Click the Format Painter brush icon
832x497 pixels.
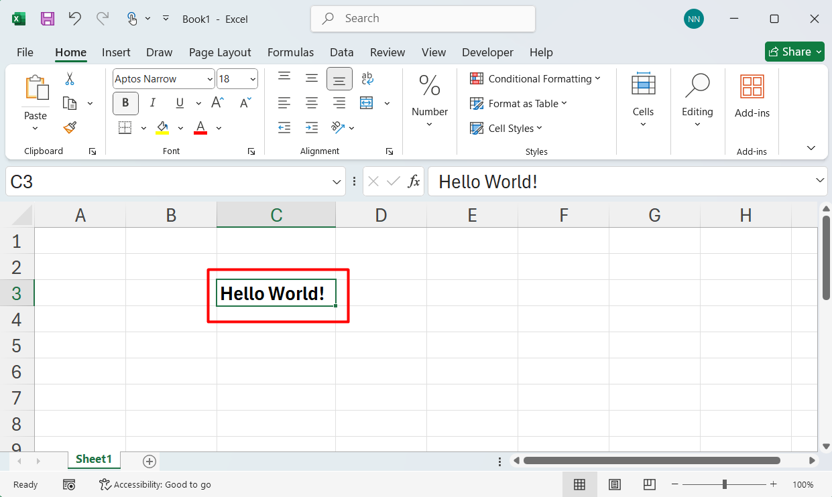(x=70, y=127)
